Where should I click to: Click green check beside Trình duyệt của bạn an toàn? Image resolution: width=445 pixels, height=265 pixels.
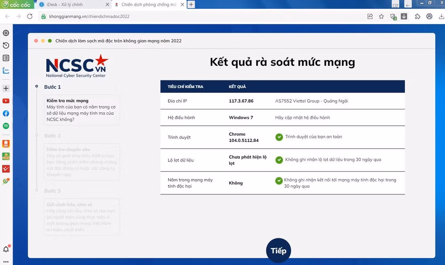coord(279,137)
